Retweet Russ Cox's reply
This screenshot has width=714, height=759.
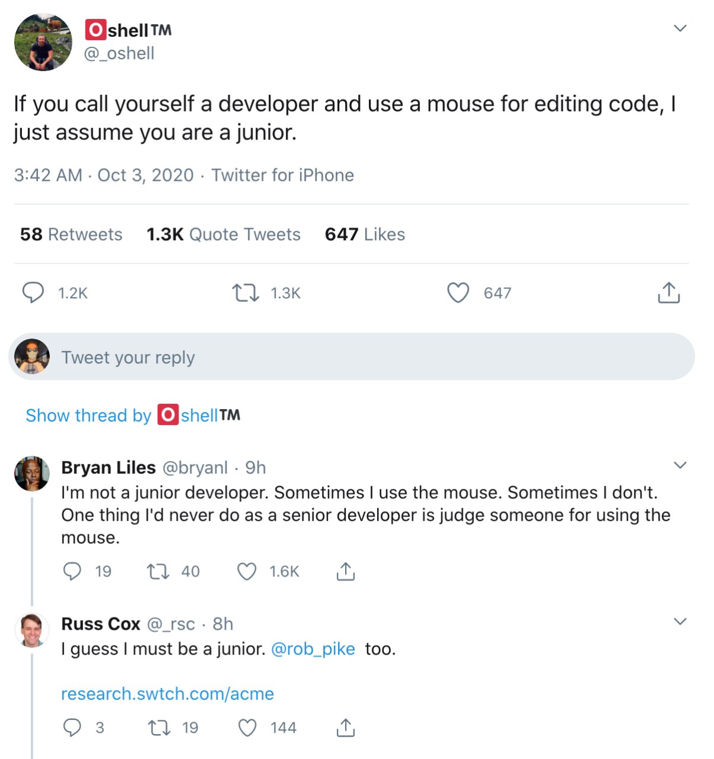pyautogui.click(x=158, y=728)
